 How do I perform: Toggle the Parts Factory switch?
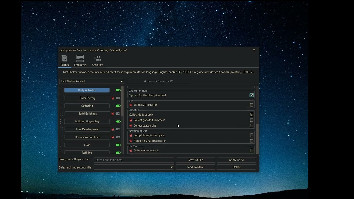click(x=118, y=98)
